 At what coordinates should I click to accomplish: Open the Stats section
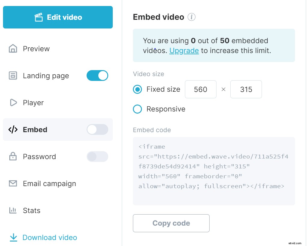pyautogui.click(x=31, y=210)
